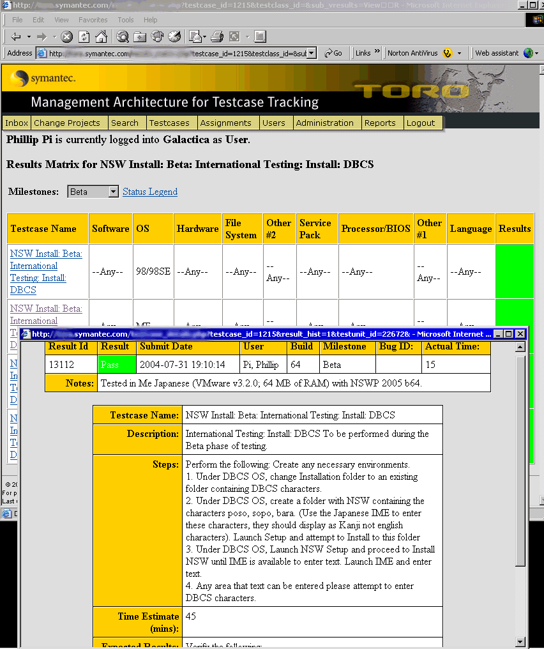The image size is (544, 649).
Task: Click the browser Back arrow button
Action: (16, 37)
